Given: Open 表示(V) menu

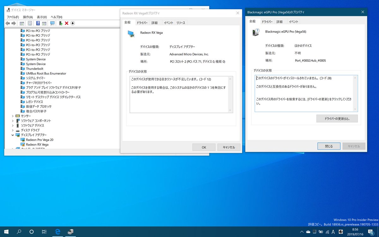Looking at the screenshot, I should [42, 17].
